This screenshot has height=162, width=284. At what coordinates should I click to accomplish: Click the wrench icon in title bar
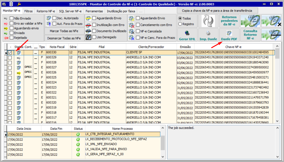19,4
